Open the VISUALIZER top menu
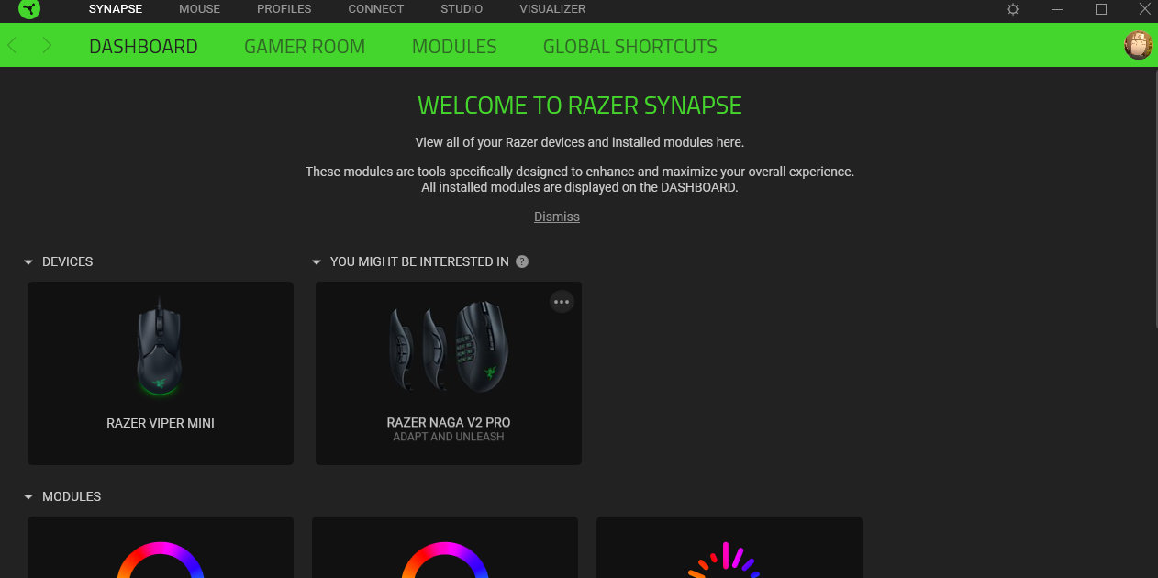 (x=552, y=9)
